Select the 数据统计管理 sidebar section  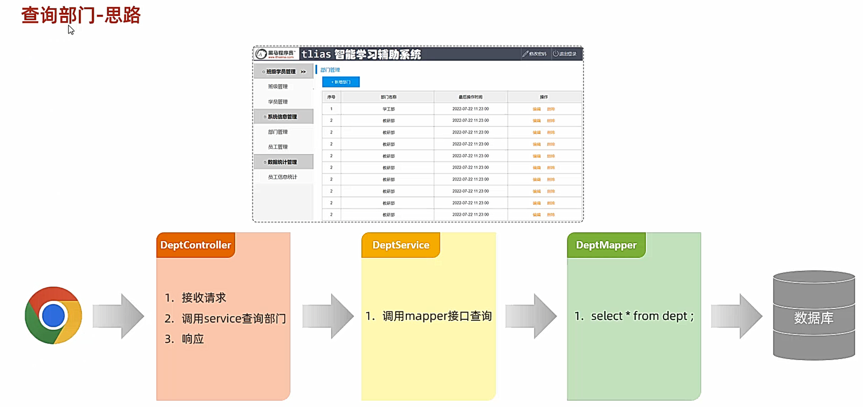point(283,162)
